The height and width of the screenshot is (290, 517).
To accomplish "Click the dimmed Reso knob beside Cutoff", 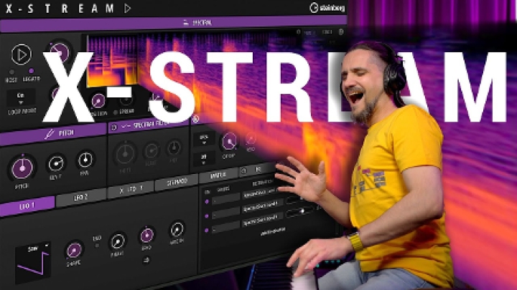I will pos(251,139).
